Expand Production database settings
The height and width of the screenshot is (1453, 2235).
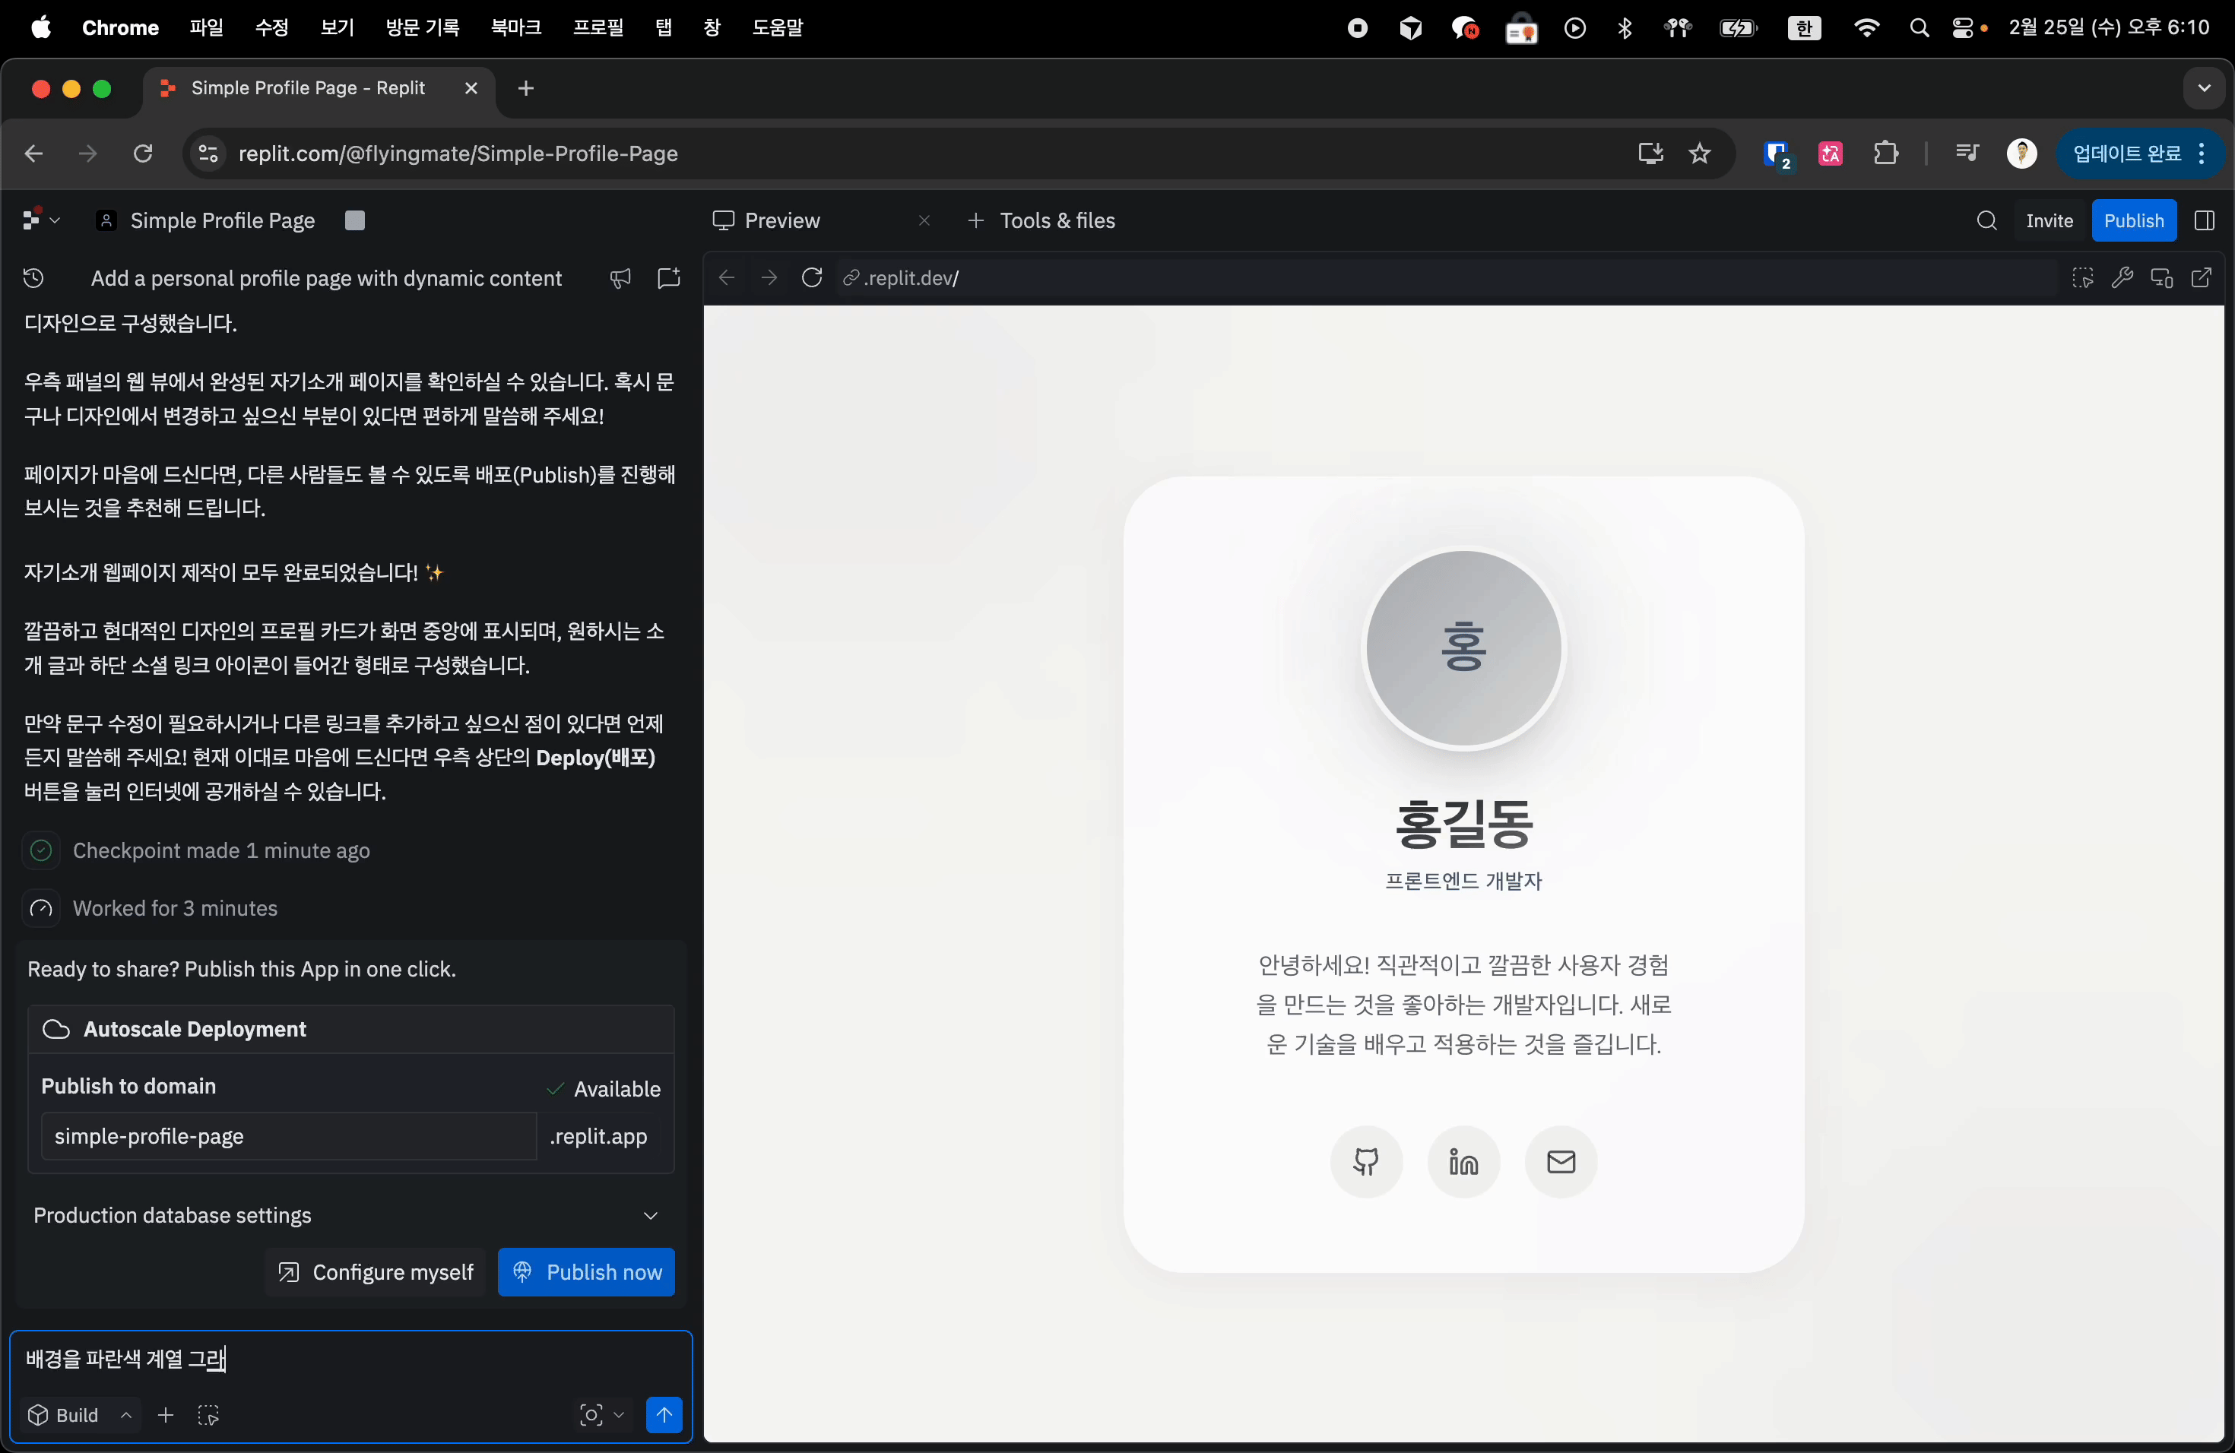coord(650,1216)
